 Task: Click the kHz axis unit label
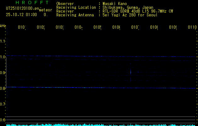point(3,26)
